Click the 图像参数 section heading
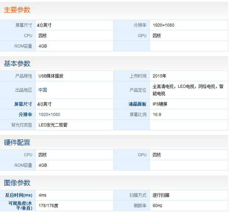 pos(17,183)
